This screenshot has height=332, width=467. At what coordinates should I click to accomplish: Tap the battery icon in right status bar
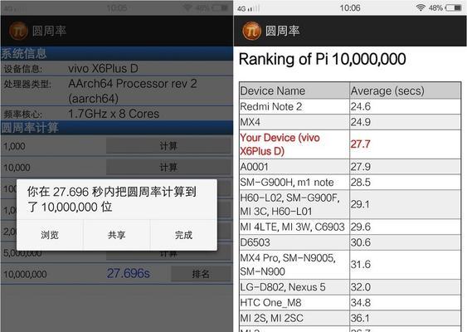(454, 8)
